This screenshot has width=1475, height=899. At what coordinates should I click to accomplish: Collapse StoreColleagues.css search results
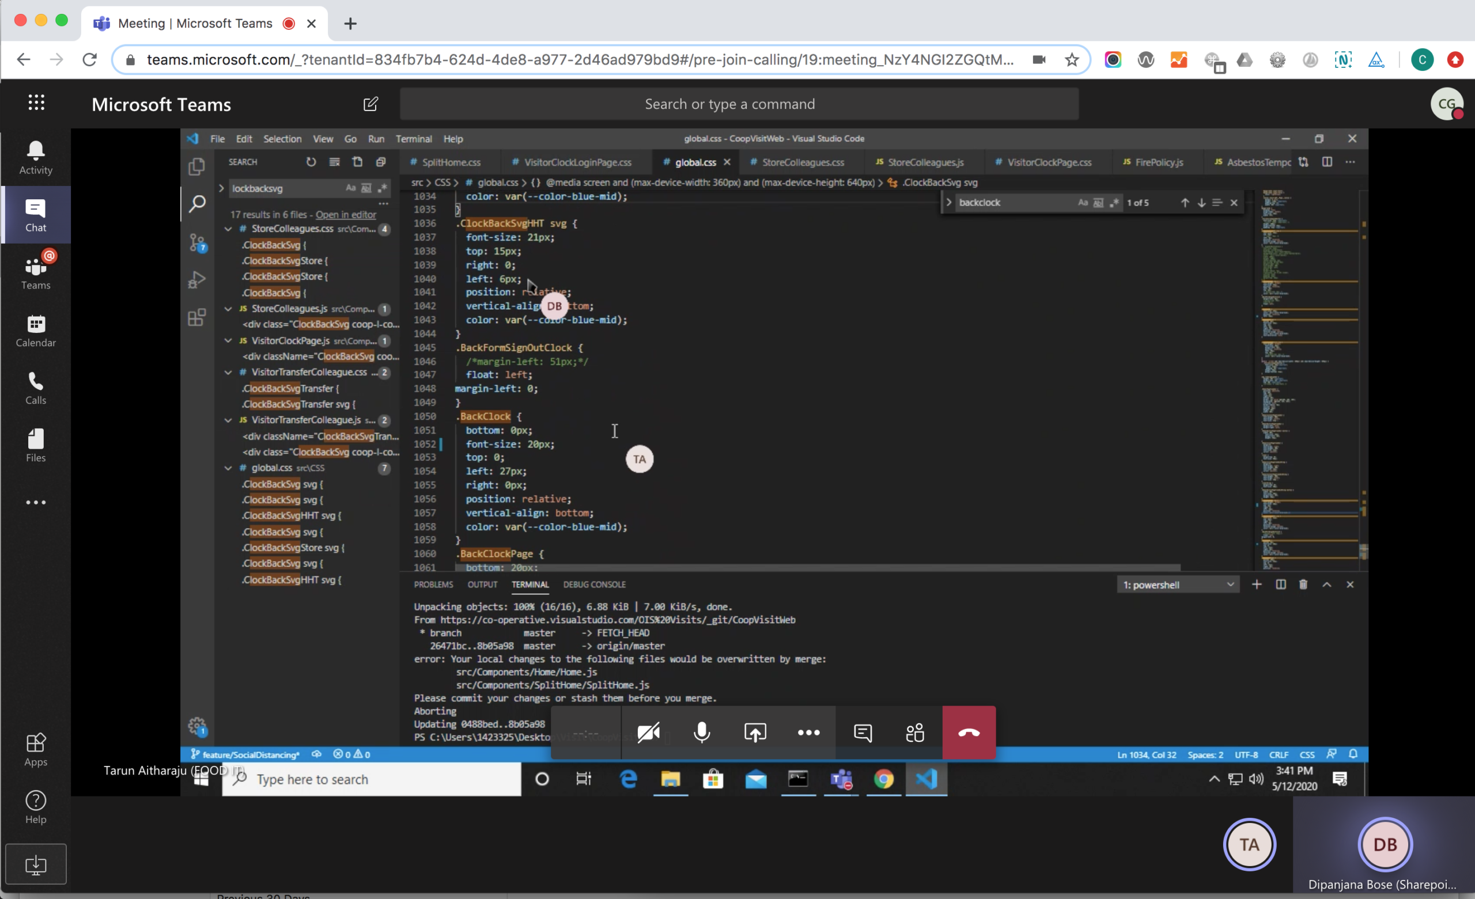(x=228, y=229)
